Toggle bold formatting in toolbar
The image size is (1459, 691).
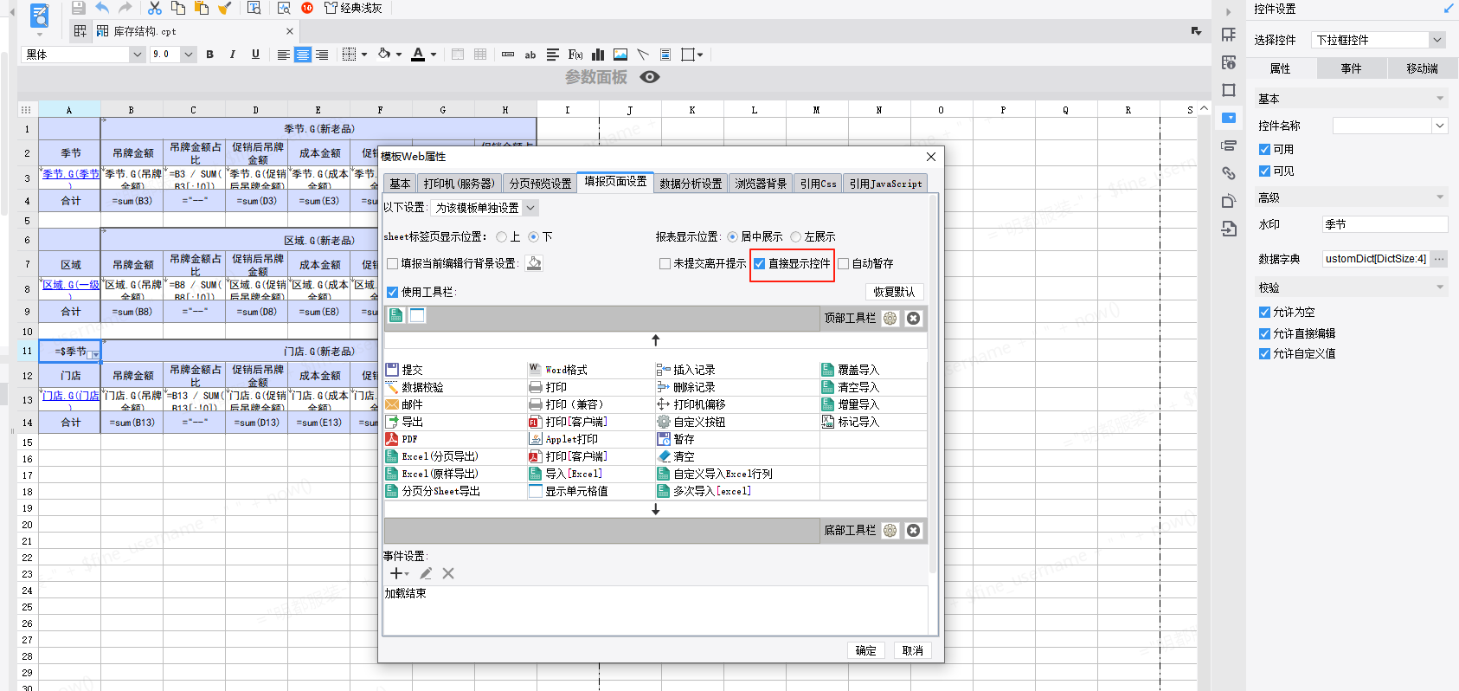[x=209, y=55]
